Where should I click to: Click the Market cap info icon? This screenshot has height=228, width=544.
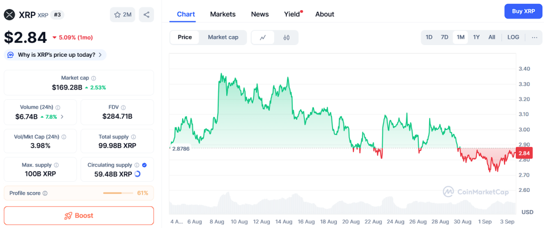(x=93, y=78)
